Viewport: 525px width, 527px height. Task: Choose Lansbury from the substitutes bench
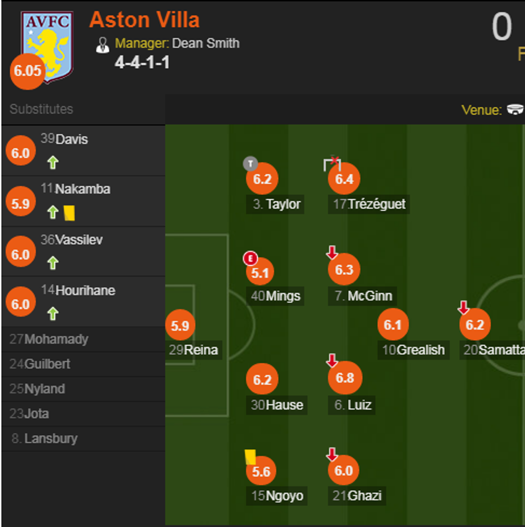[50, 438]
